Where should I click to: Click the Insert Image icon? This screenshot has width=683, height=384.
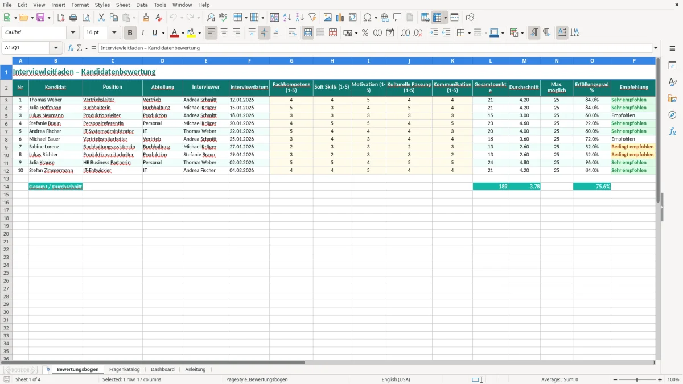pos(328,18)
